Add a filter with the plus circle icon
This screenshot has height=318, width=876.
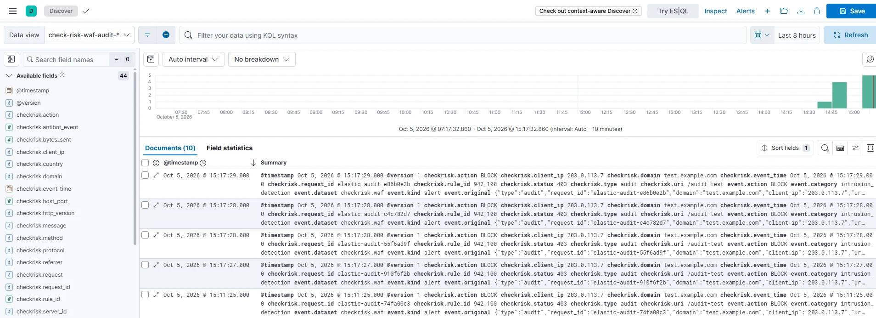(x=166, y=35)
